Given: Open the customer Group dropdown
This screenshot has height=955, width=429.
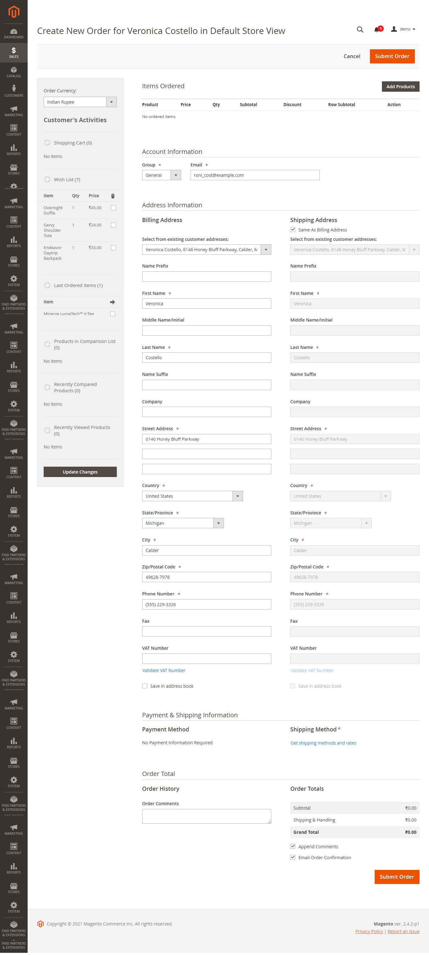Looking at the screenshot, I should click(x=161, y=175).
